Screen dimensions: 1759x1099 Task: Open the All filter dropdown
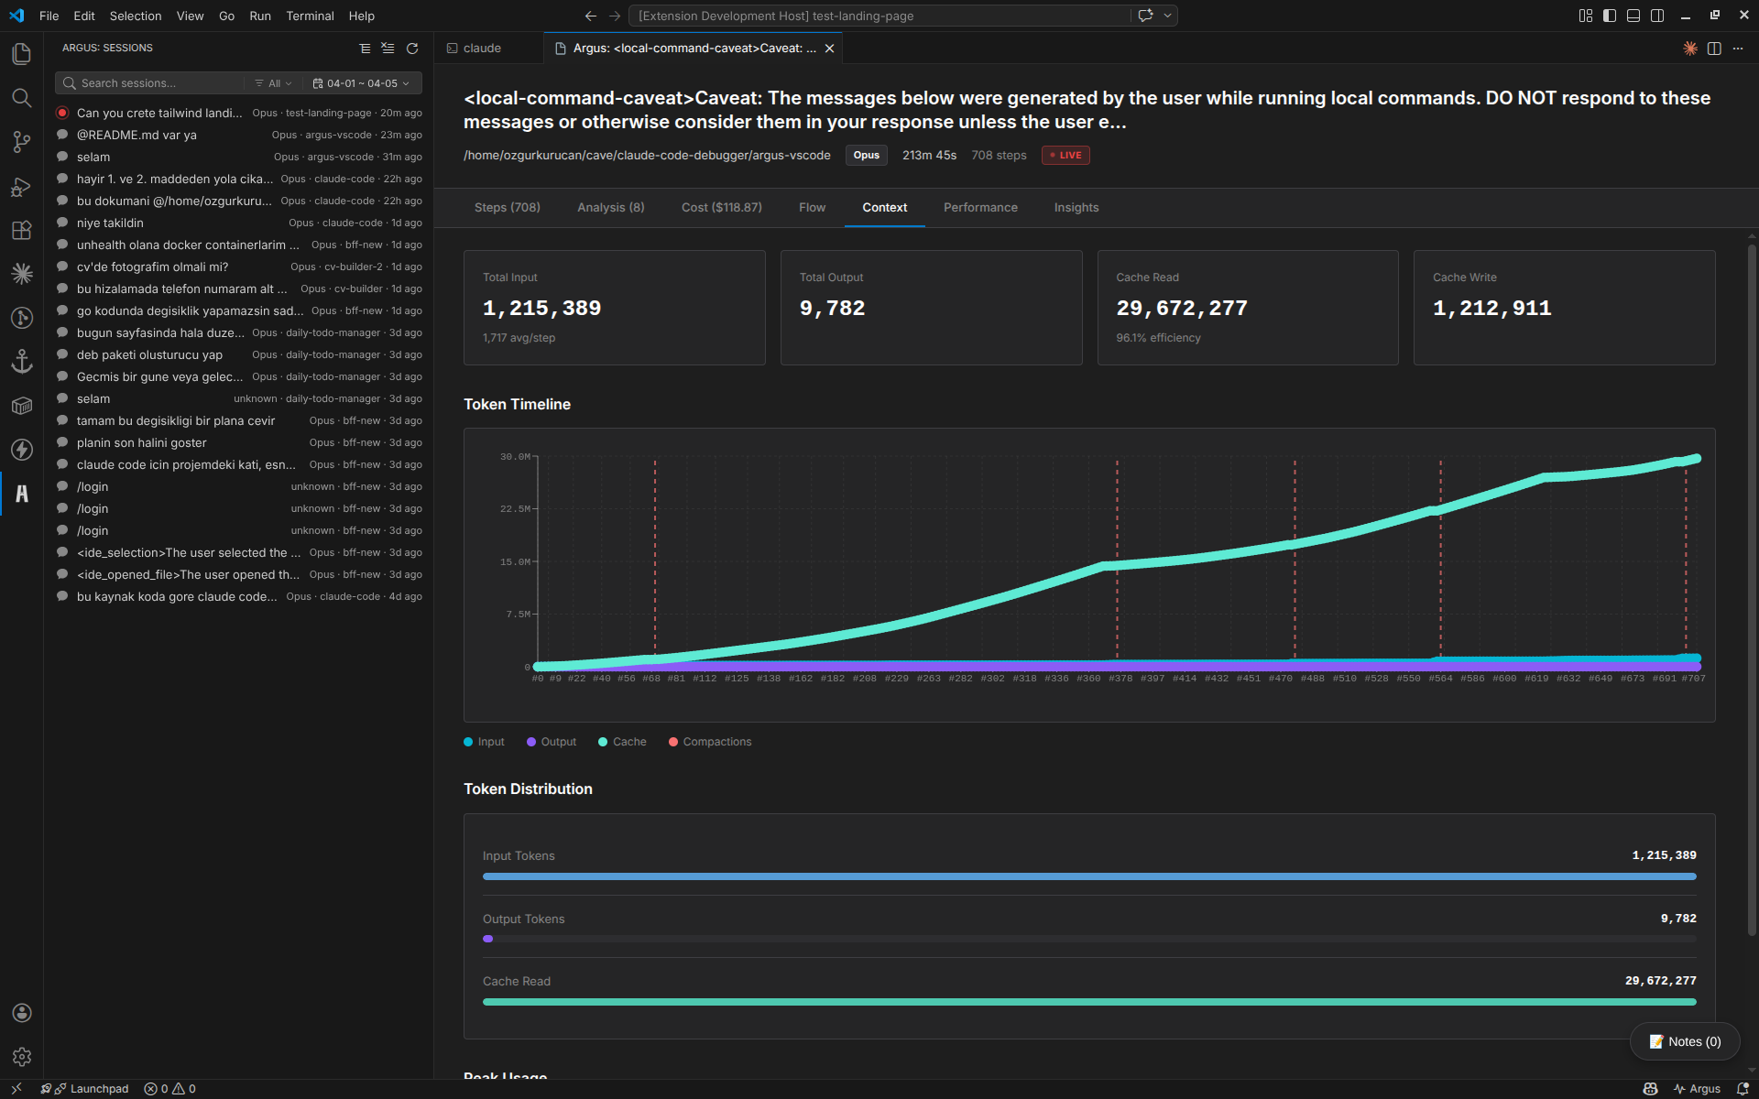[x=273, y=83]
